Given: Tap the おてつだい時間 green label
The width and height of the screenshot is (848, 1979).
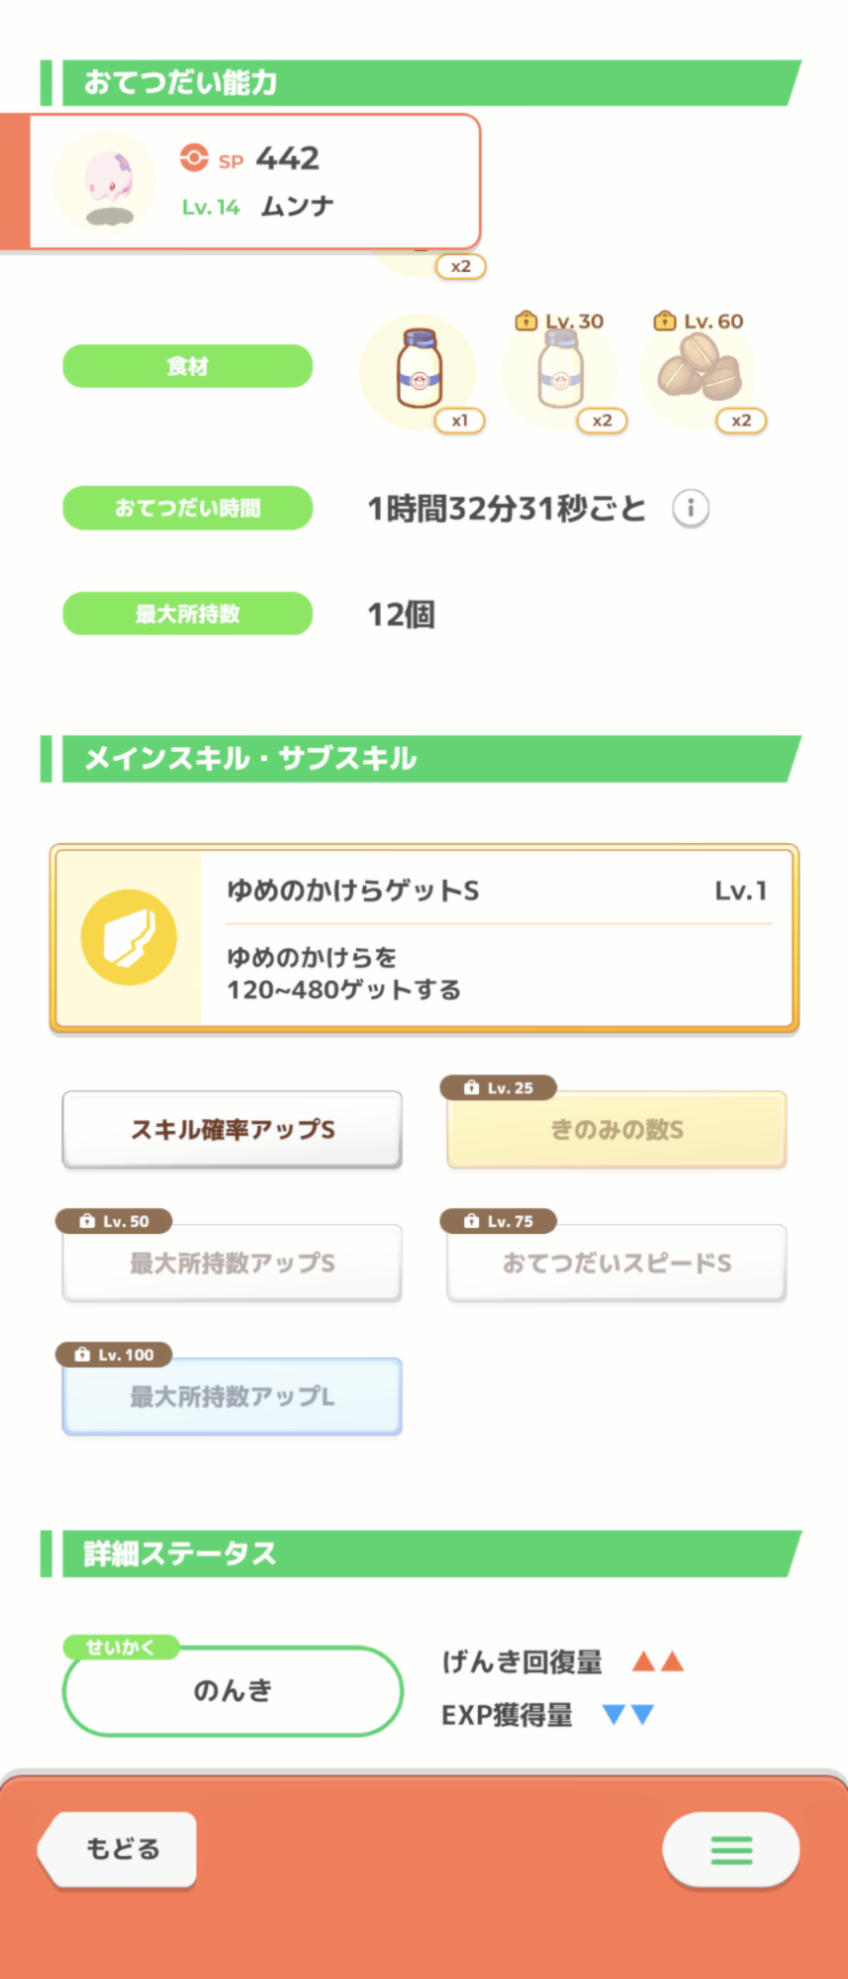Looking at the screenshot, I should [188, 509].
